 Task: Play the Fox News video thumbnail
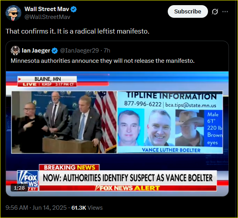[117, 134]
